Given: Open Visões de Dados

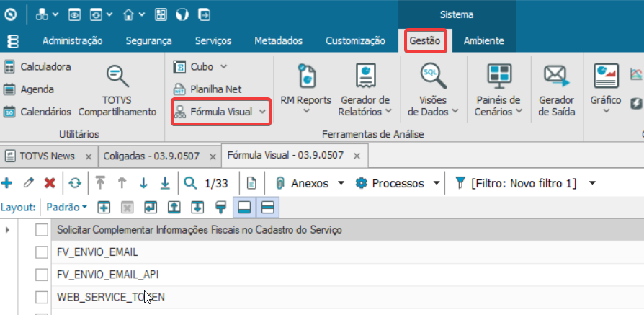Looking at the screenshot, I should click(x=433, y=89).
